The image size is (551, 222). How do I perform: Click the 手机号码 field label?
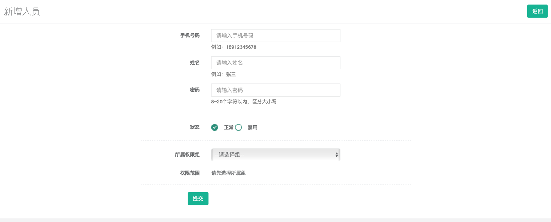pos(190,36)
